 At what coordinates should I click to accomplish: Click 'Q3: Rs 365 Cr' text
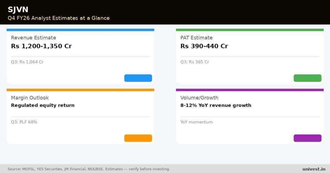coord(195,62)
